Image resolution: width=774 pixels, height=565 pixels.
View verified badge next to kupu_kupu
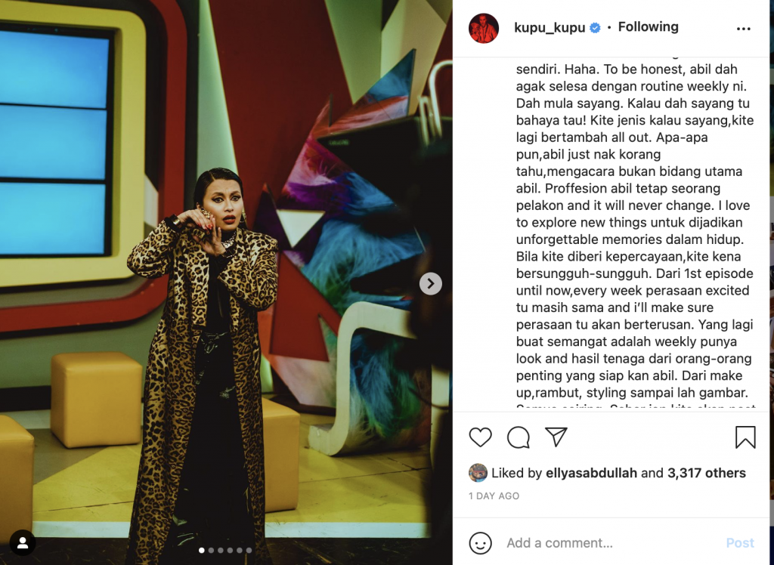click(x=596, y=28)
